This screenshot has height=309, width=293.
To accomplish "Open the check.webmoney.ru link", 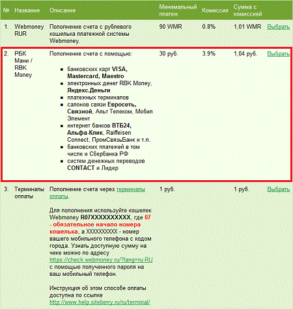I will [x=101, y=260].
